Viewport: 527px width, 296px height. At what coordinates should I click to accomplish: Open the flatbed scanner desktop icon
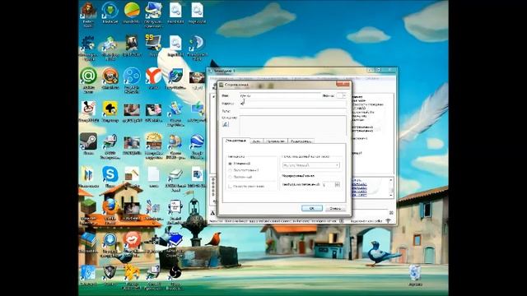(175, 174)
